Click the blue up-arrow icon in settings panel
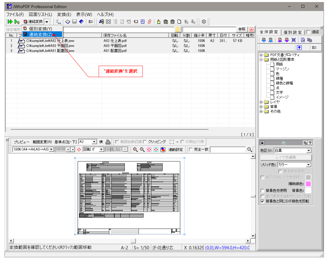Screen dimensions: 327x261 tap(299, 48)
